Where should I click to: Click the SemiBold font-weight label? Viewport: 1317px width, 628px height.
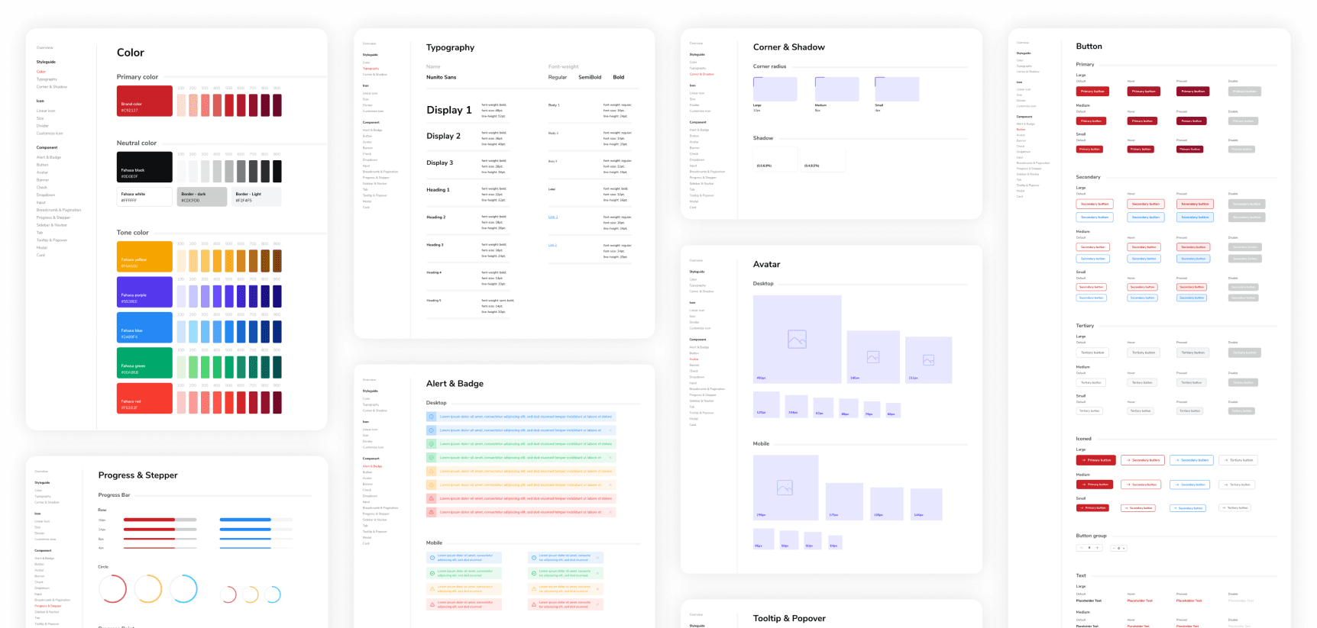(590, 77)
